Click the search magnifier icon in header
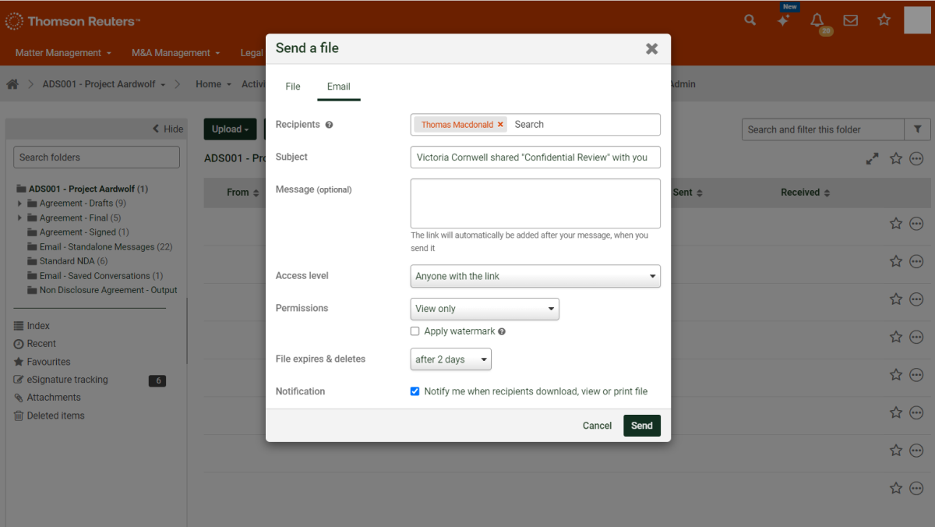The height and width of the screenshot is (527, 935). [x=750, y=20]
